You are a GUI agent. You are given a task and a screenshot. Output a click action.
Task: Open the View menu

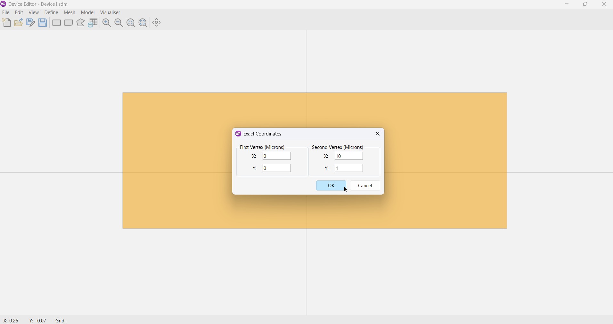click(x=34, y=12)
